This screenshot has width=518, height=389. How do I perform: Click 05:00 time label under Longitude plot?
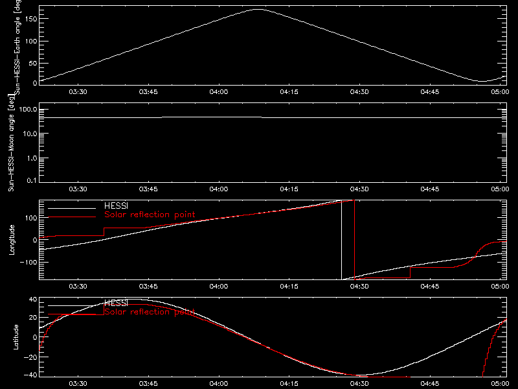[500, 286]
